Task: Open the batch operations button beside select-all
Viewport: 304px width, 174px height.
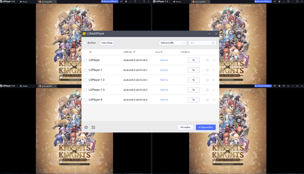Action: pyautogui.click(x=107, y=43)
